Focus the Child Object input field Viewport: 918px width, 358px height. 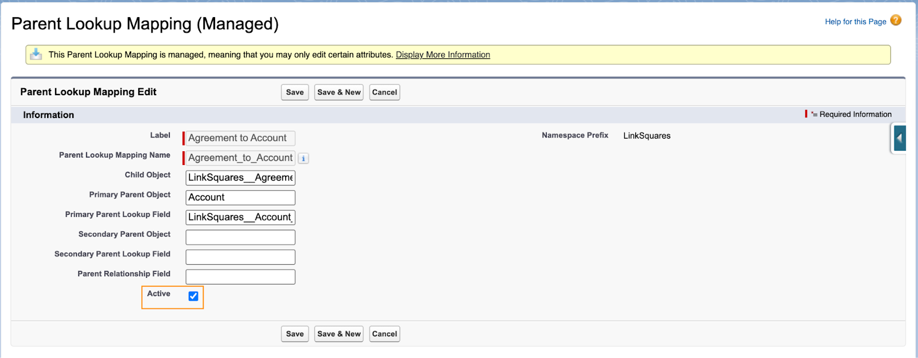point(240,178)
